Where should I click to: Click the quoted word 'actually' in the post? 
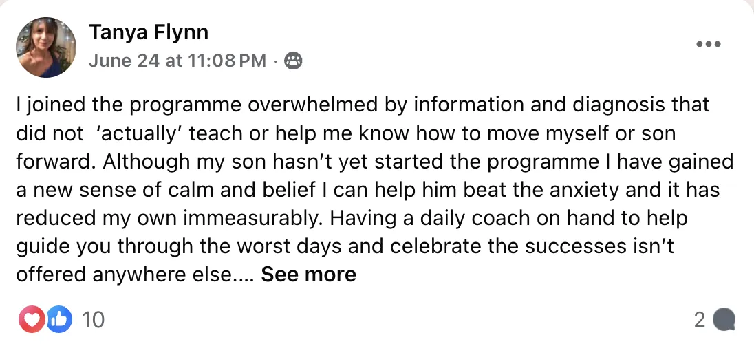coord(138,133)
